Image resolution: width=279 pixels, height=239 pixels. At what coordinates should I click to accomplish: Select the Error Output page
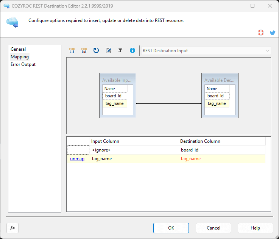[23, 64]
